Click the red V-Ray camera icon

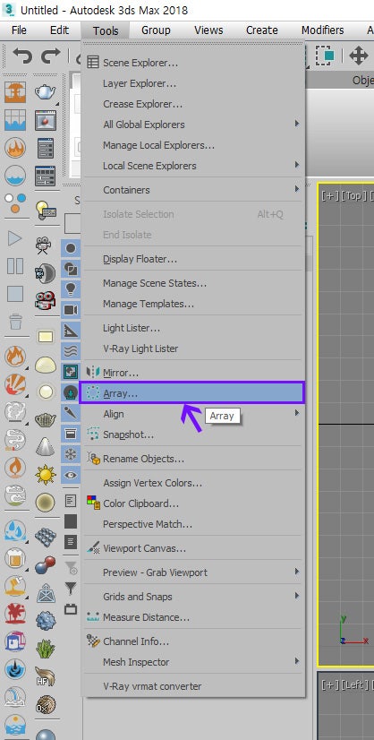tap(46, 301)
